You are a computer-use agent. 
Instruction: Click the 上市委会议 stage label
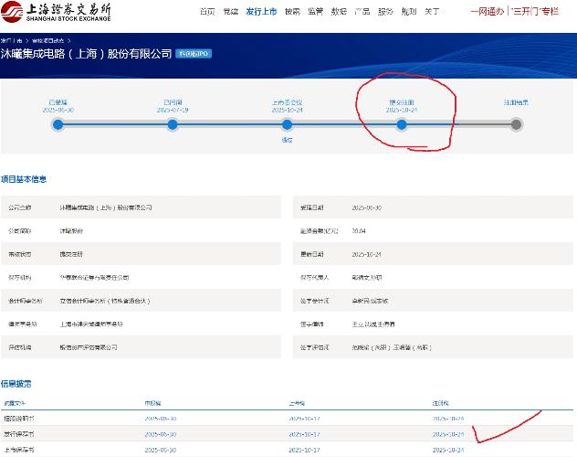(287, 102)
